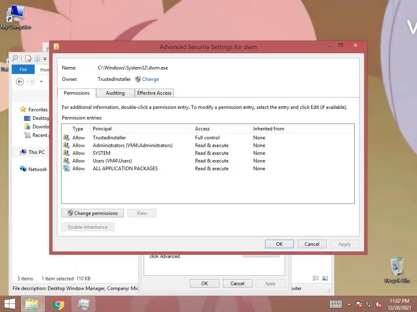Click the taskbar clock showing 11:02 PM
The height and width of the screenshot is (312, 417).
[399, 304]
